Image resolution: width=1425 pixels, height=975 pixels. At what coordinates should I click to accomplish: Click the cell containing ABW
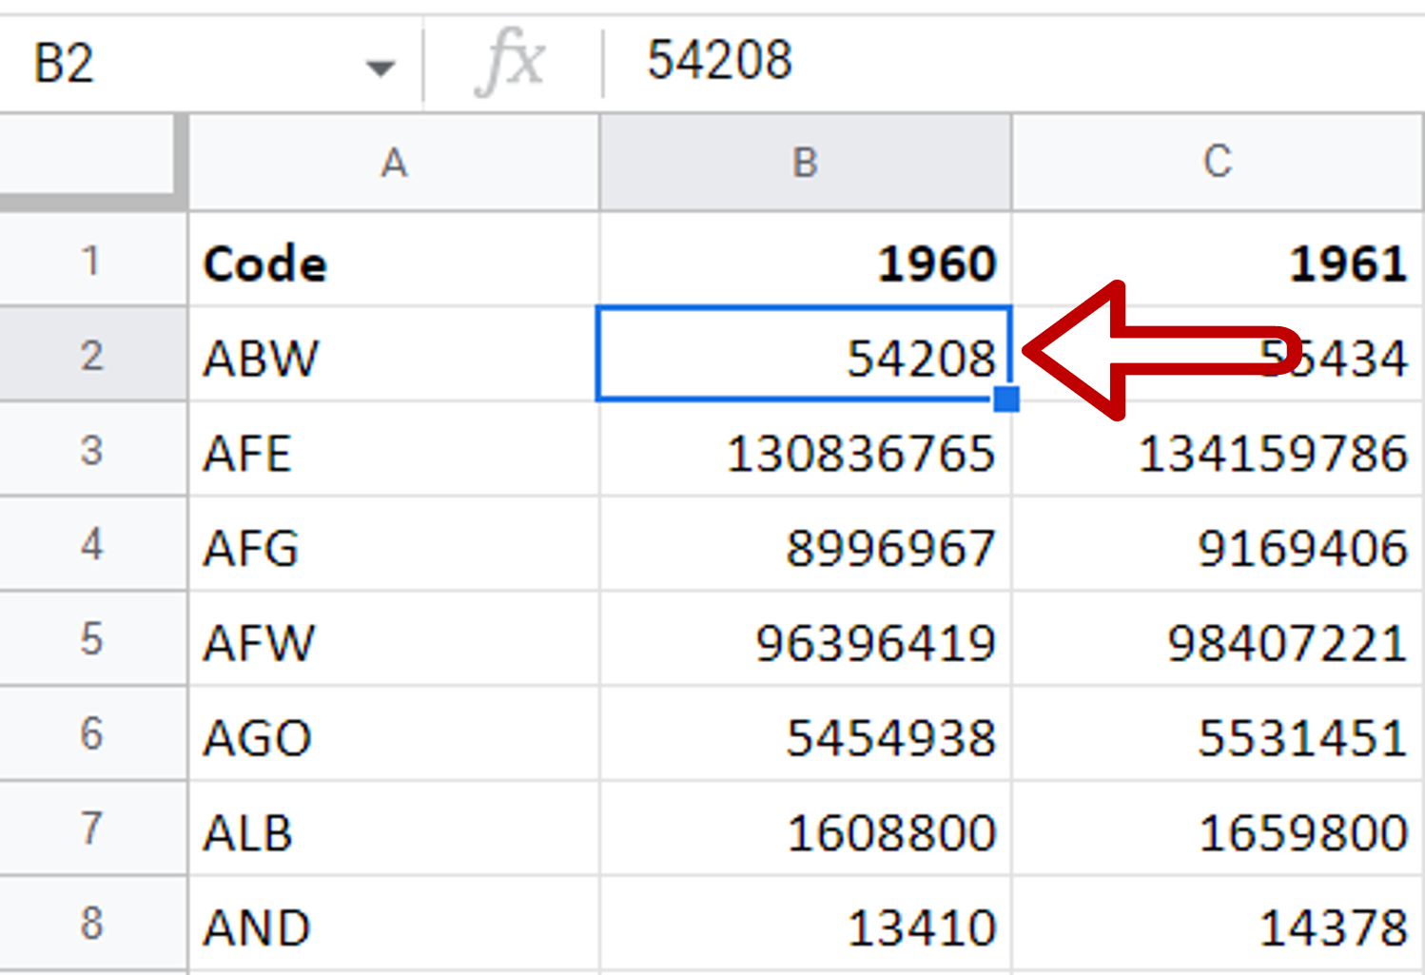pos(393,355)
